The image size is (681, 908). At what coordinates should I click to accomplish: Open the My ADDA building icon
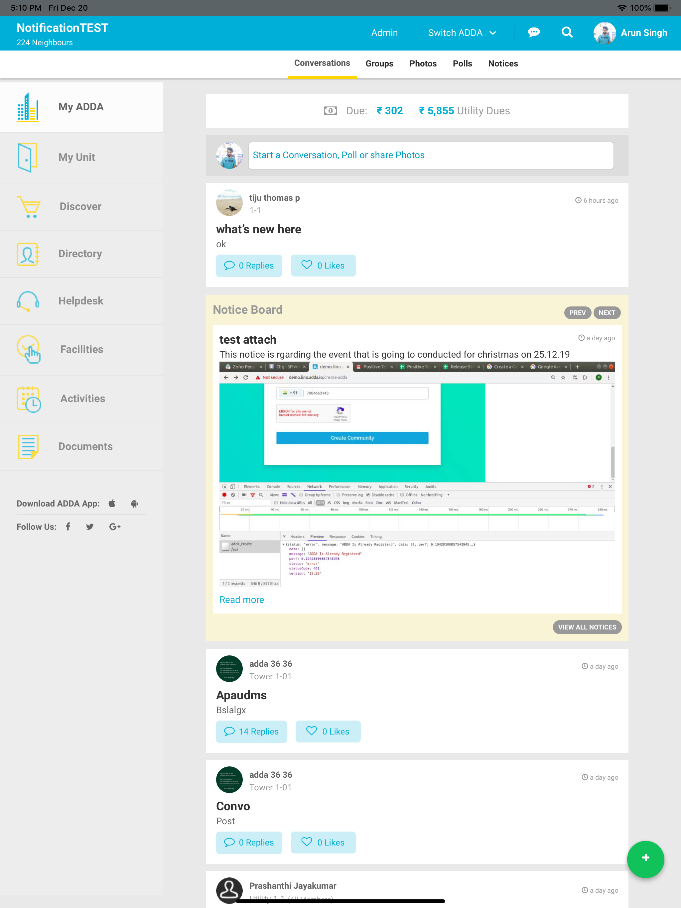tap(28, 108)
